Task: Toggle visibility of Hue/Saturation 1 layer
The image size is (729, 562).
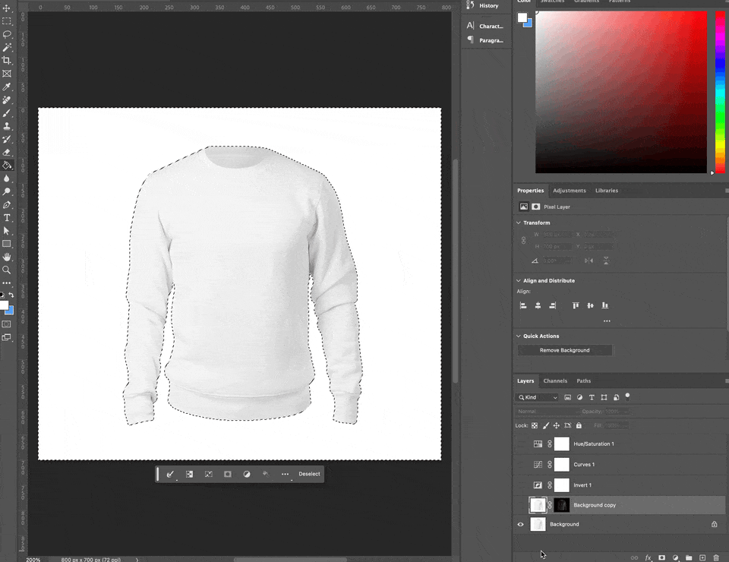Action: point(521,444)
